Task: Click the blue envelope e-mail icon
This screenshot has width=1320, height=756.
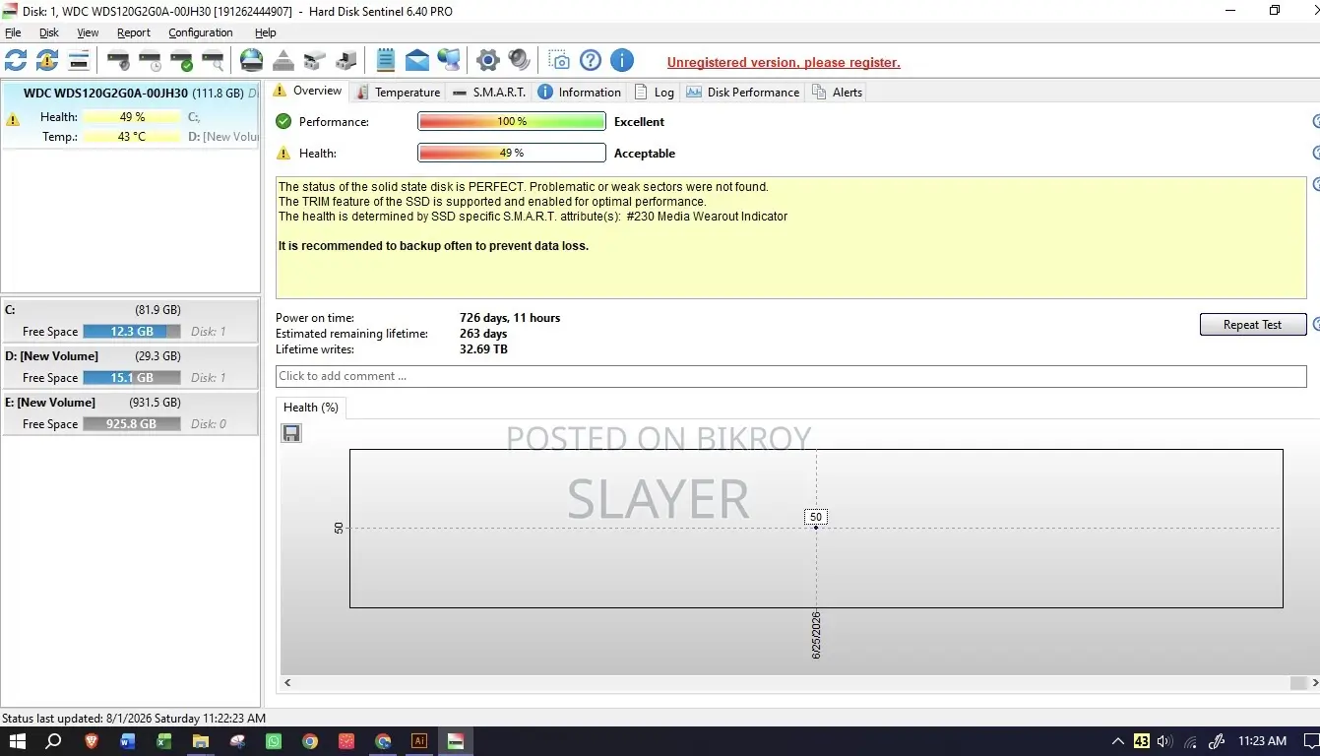Action: (x=417, y=61)
